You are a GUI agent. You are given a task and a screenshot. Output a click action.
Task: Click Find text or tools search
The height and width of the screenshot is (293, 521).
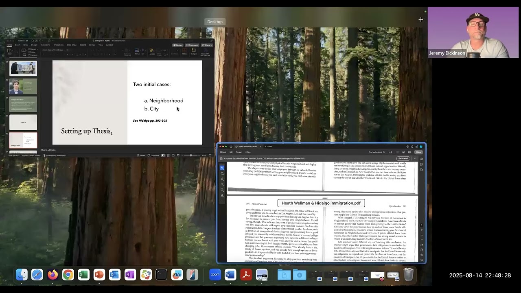coord(377,152)
